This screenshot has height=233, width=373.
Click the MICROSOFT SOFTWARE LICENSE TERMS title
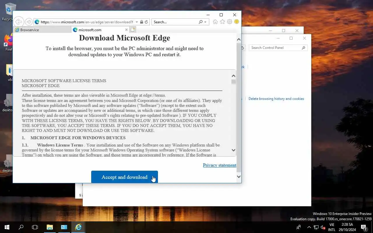tap(64, 81)
